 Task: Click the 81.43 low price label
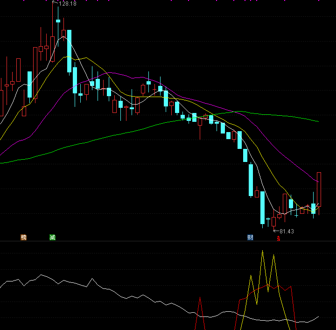pyautogui.click(x=287, y=232)
